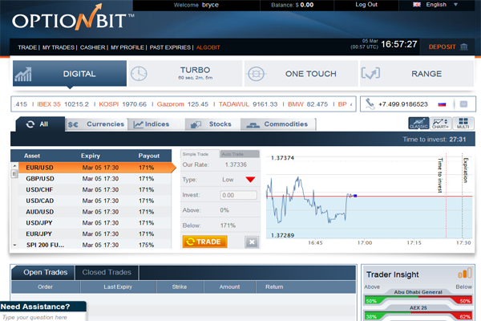Switch to Multi view grid icon

463,124
